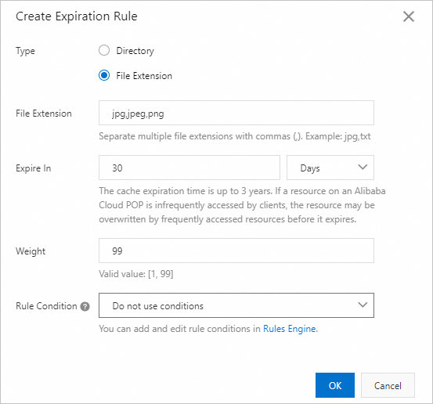Open the Rule Condition dropdown

coord(236,305)
